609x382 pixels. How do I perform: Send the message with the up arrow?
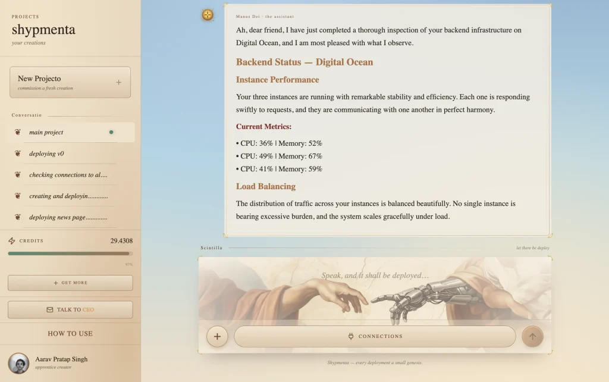(x=532, y=337)
